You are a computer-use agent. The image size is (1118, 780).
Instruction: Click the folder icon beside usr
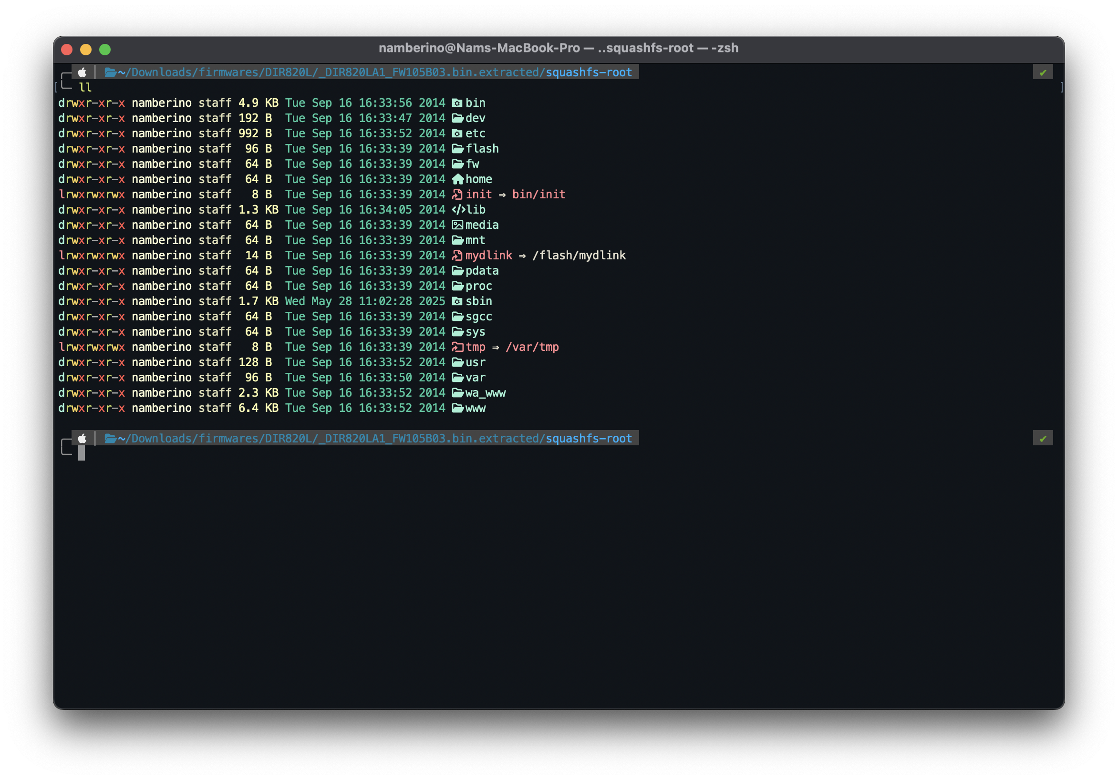click(457, 362)
